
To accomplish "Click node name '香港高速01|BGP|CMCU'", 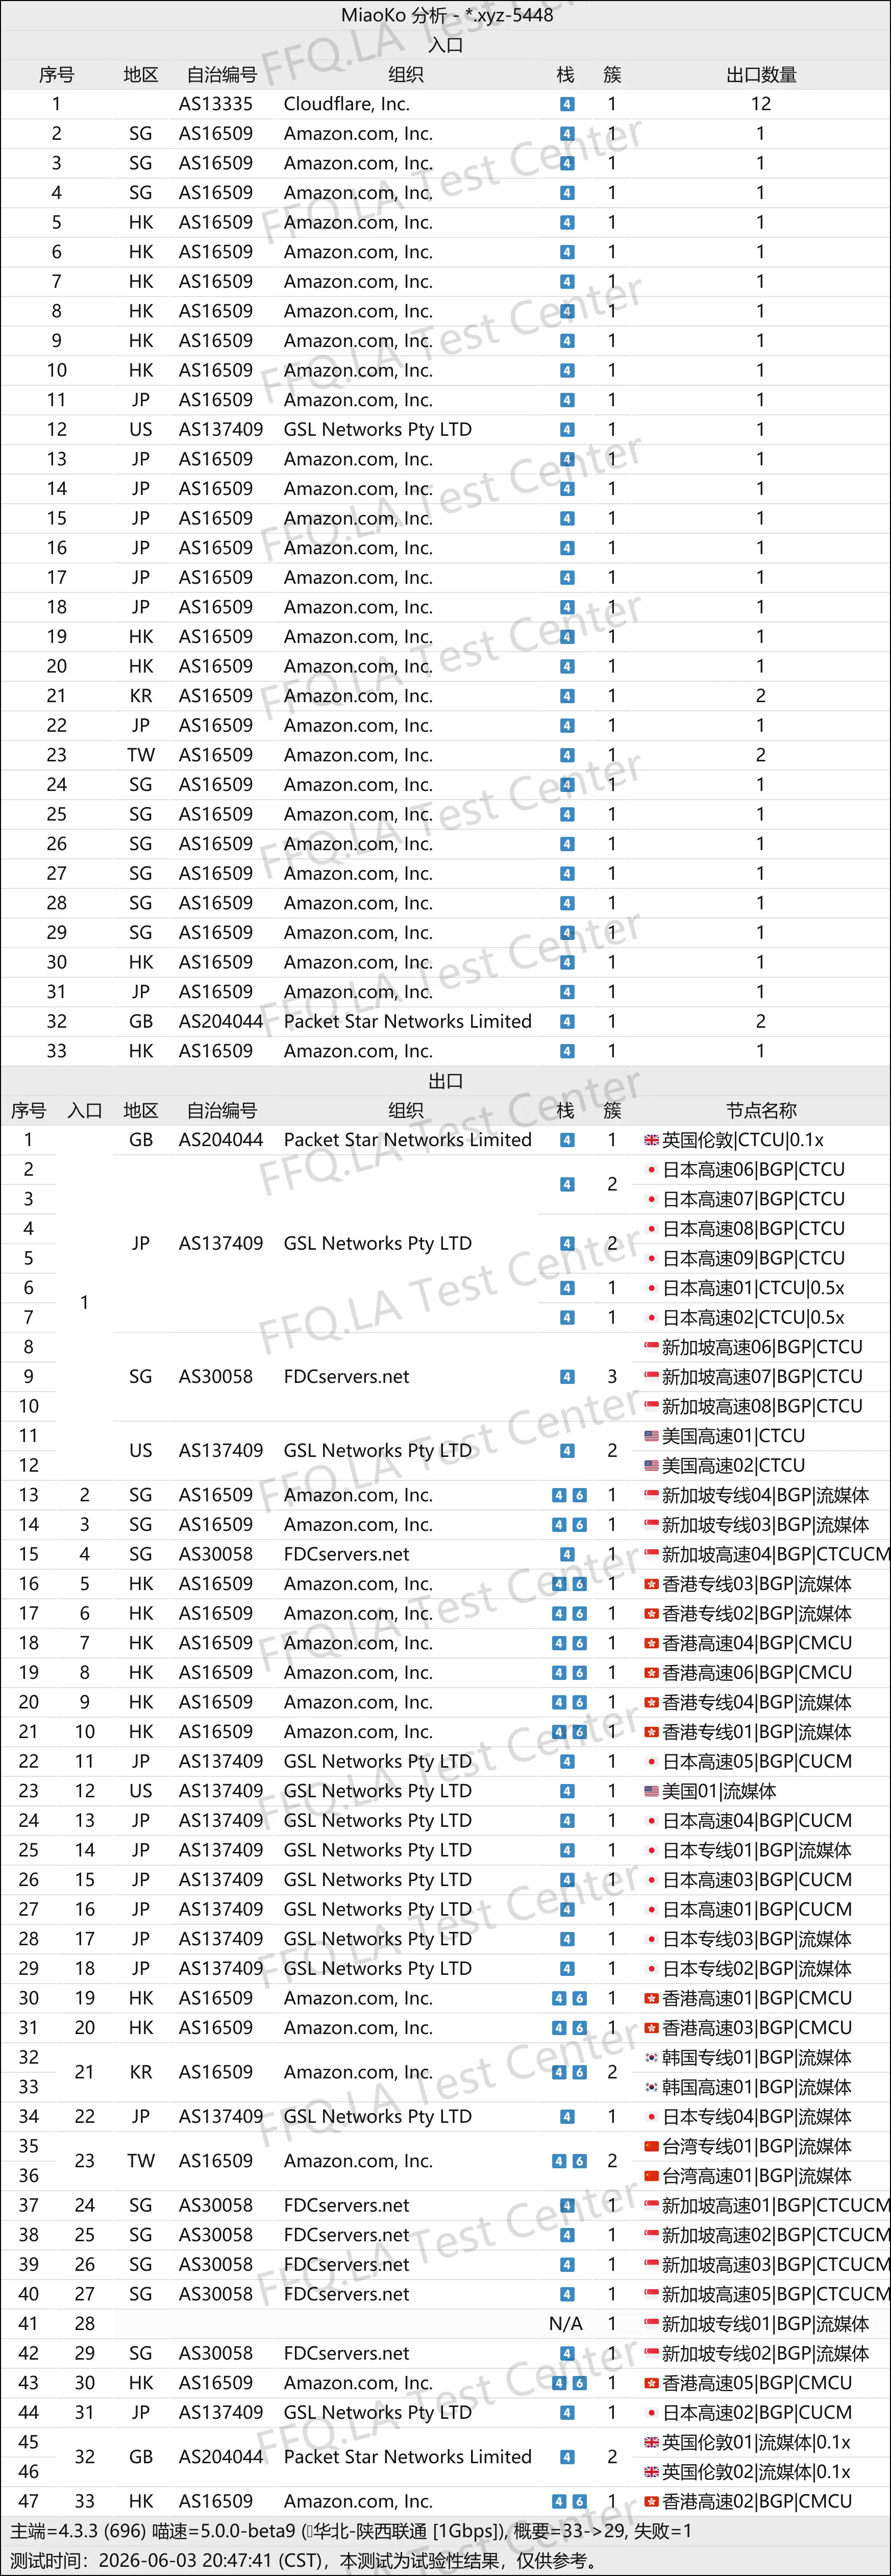I will 757,1998.
